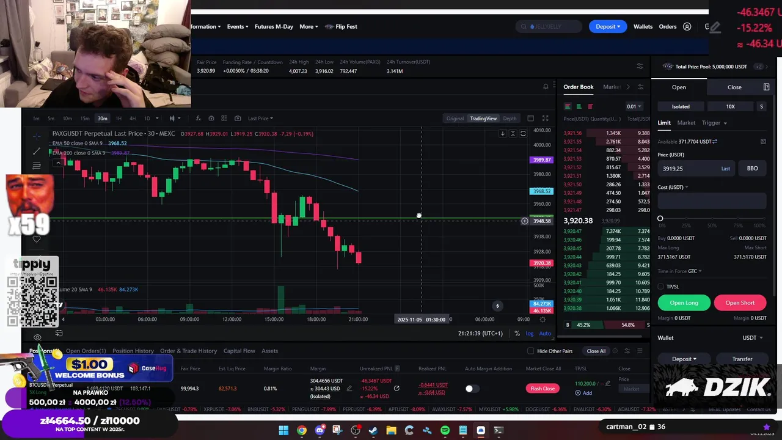Image resolution: width=782 pixels, height=440 pixels.
Task: Show asks-only order book view
Action: (x=590, y=106)
